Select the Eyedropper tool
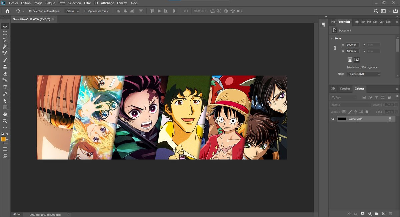Screen dimensions: 400x217 click(5, 53)
